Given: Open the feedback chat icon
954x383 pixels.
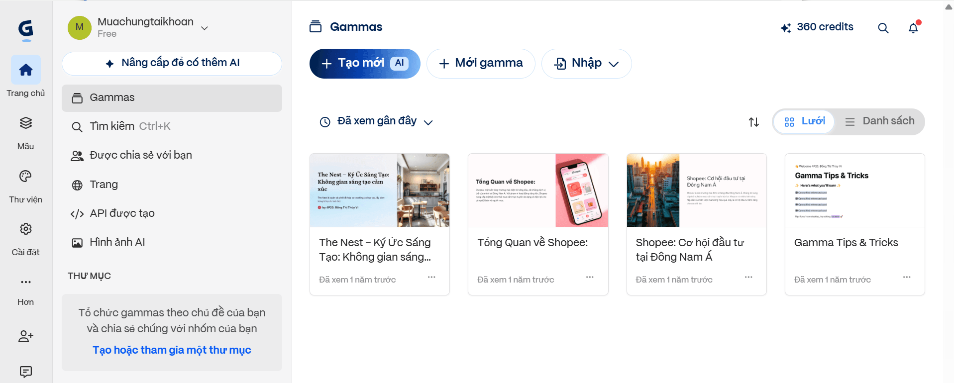Looking at the screenshot, I should pos(26,372).
